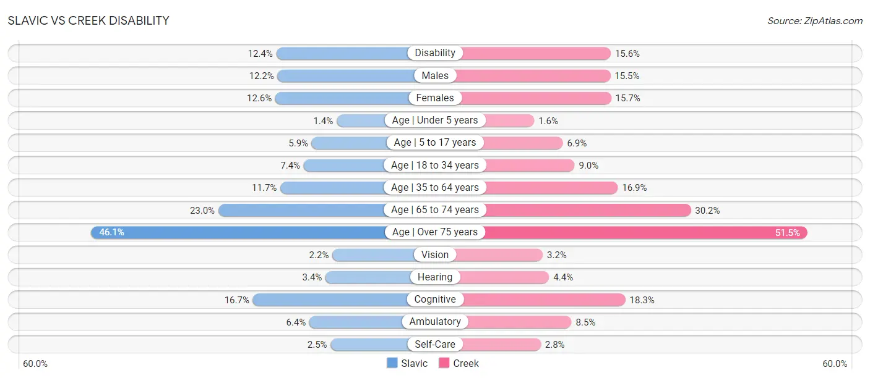The image size is (870, 378).
Task: Toggle the Slavic legend label
Action: 414,363
